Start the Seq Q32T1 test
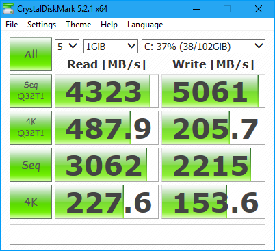Image resolution: width=275 pixels, height=251 pixels. 31,91
